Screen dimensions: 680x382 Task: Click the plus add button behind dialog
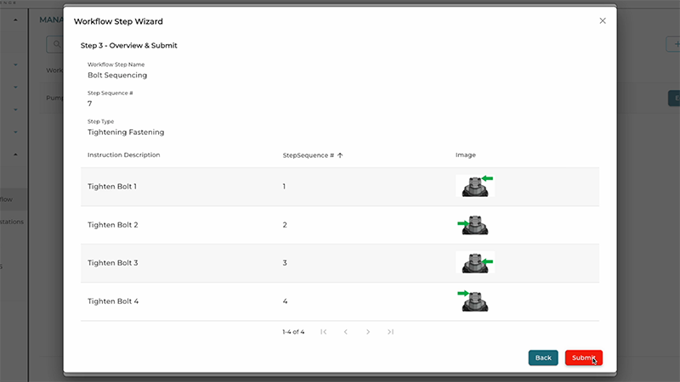[673, 43]
